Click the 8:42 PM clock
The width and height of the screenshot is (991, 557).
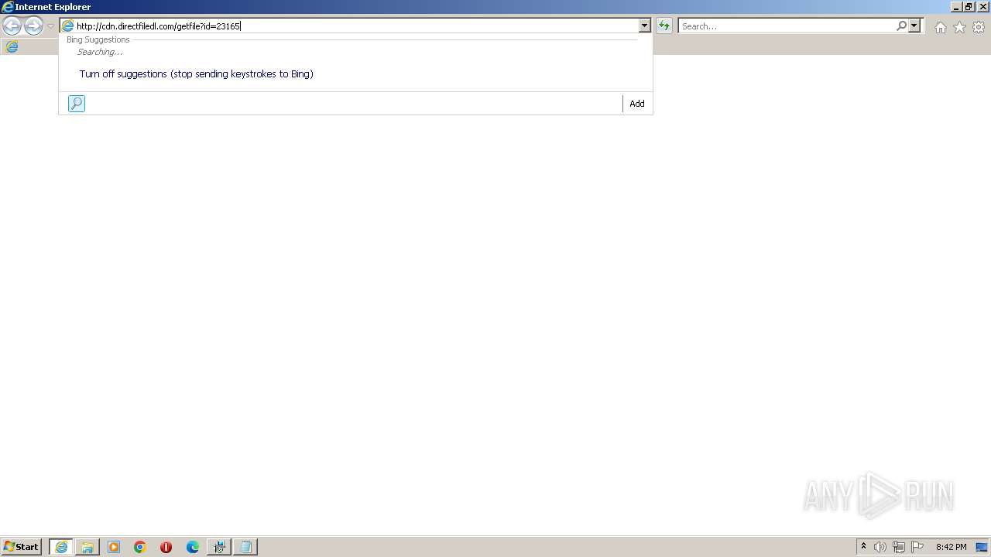pos(951,547)
